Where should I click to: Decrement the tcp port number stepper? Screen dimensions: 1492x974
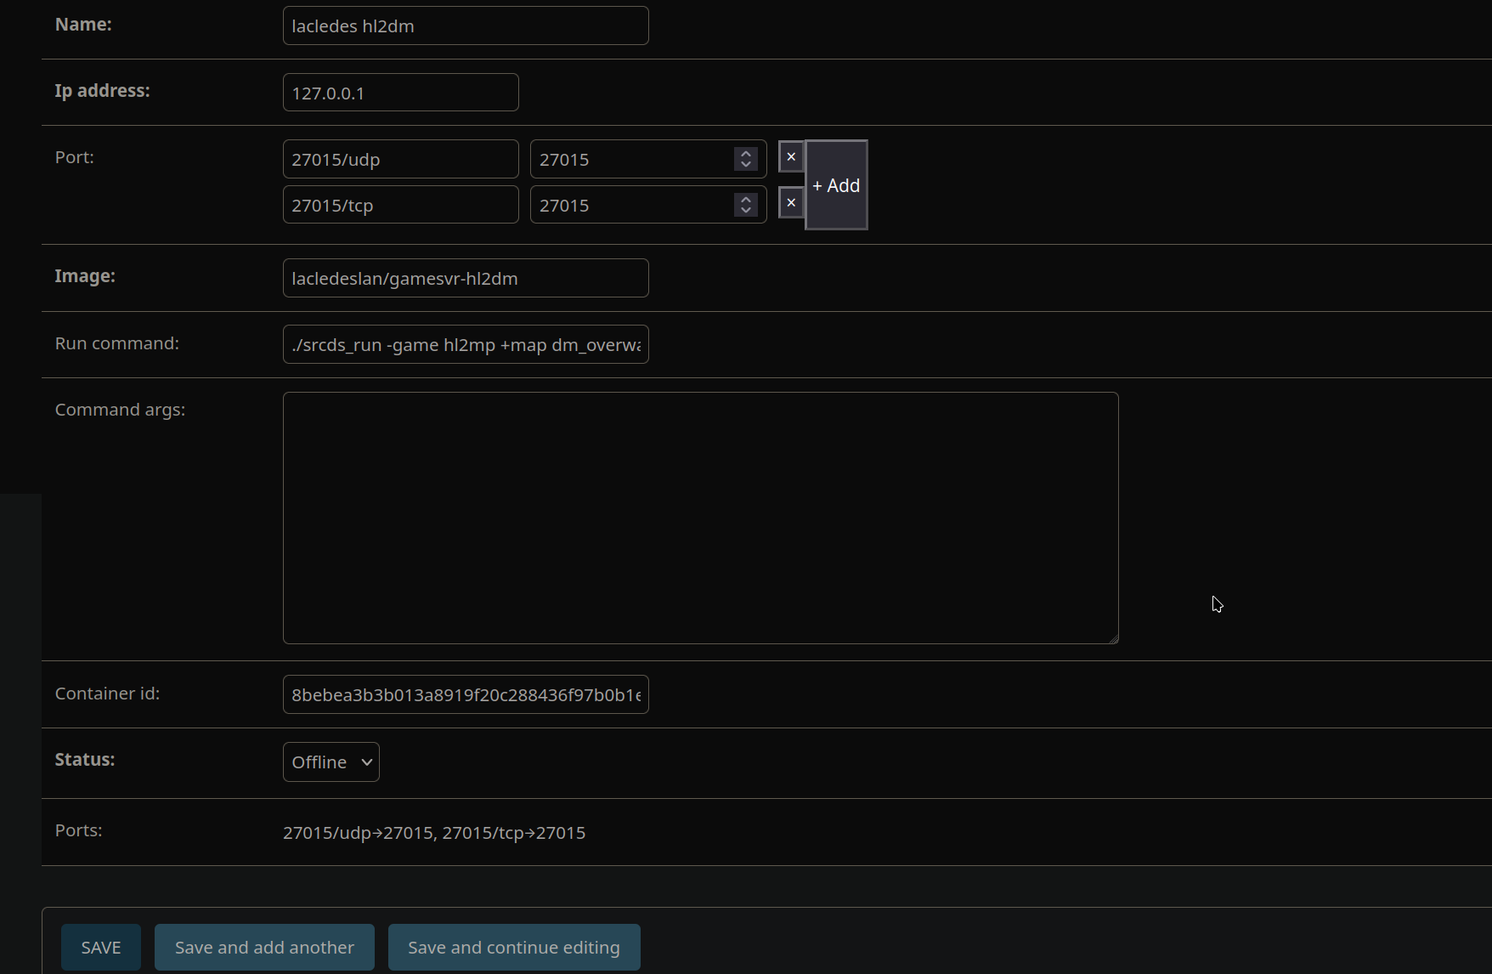tap(746, 210)
